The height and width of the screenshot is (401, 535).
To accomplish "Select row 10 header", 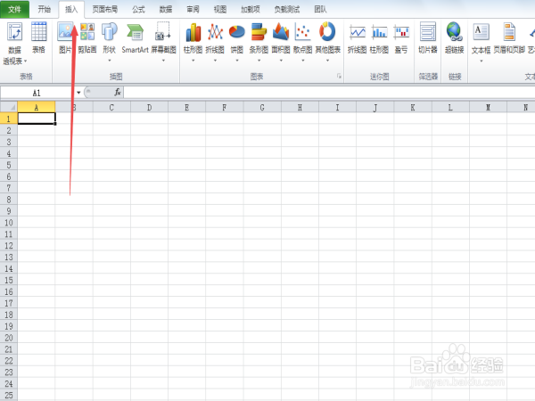I will tap(9, 222).
